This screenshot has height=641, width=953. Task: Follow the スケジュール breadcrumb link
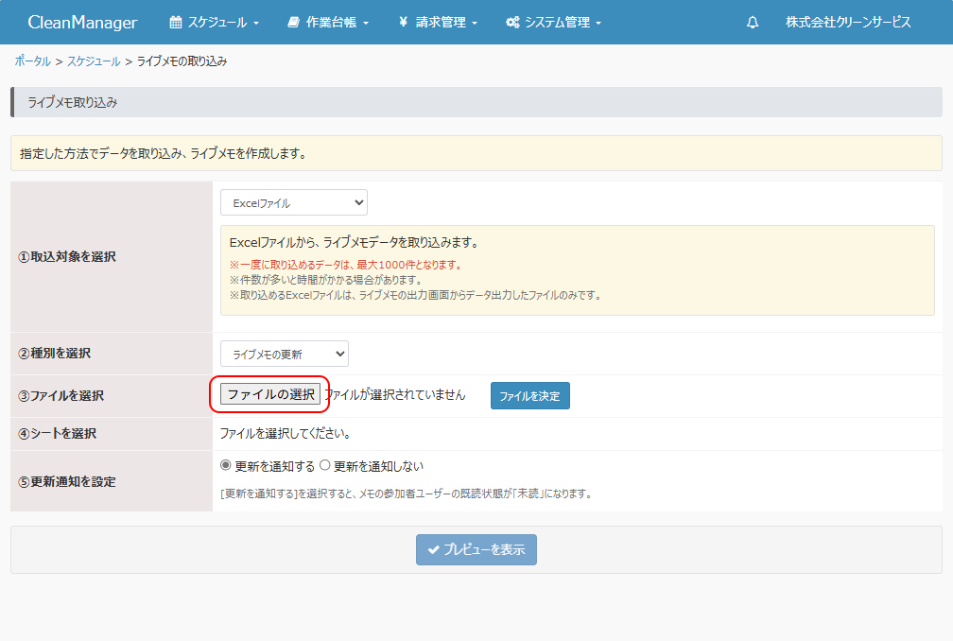(94, 61)
